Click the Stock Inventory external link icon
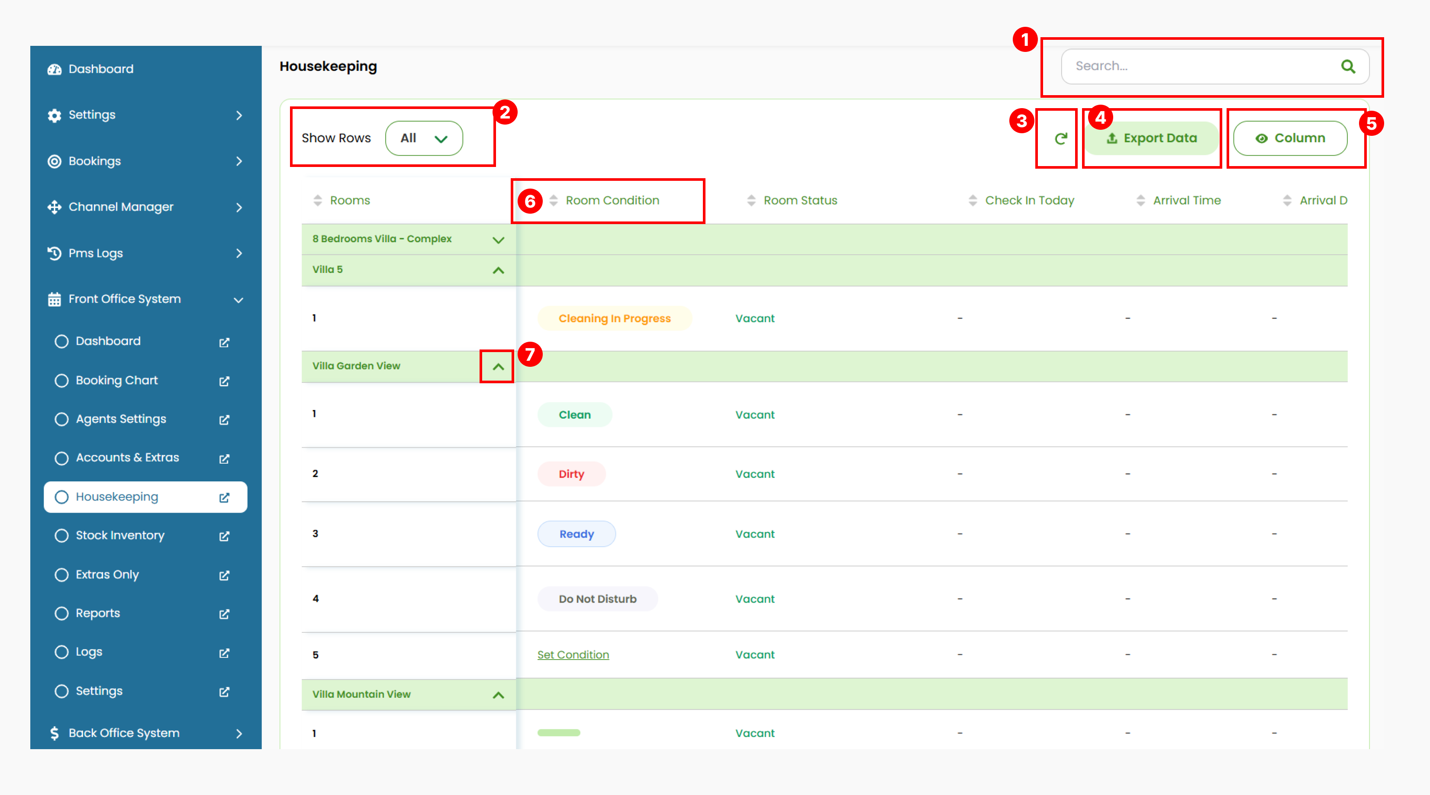 (224, 536)
